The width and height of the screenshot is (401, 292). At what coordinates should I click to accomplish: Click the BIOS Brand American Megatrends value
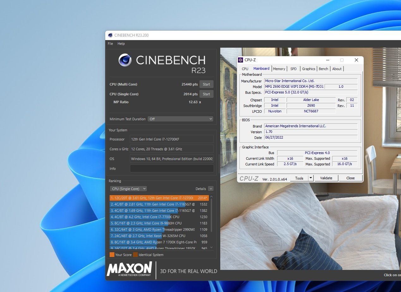tap(311, 126)
